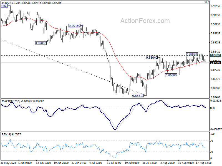Screen dimensions: 222x166
Task: Click the 27 Jun 04:00 time label
Action: (x=79, y=163)
